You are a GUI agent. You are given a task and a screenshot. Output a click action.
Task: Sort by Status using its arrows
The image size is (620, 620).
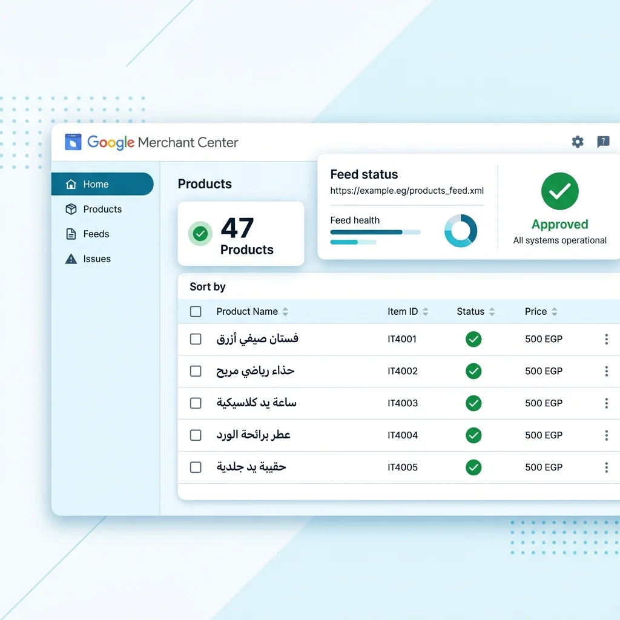(492, 312)
